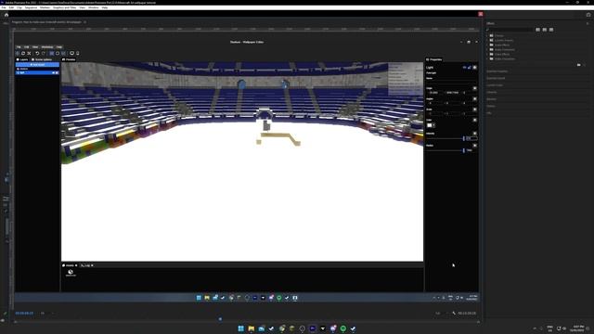Switch to the Layers tab

(x=22, y=59)
